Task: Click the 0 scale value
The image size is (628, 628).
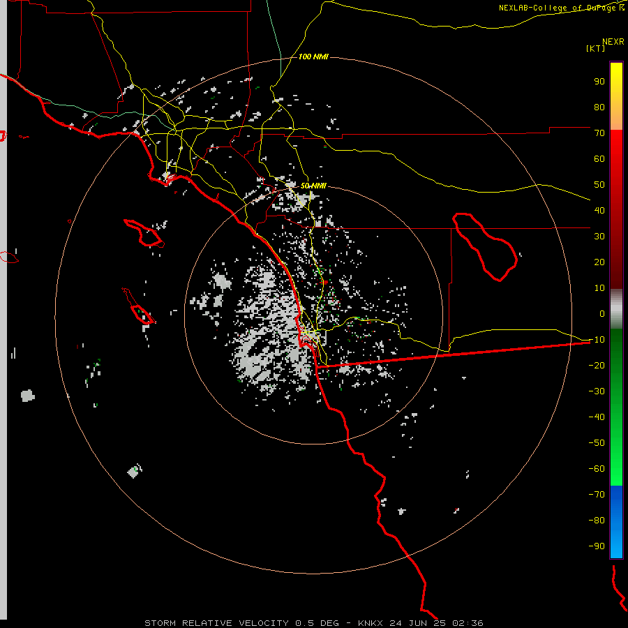Action: [602, 313]
